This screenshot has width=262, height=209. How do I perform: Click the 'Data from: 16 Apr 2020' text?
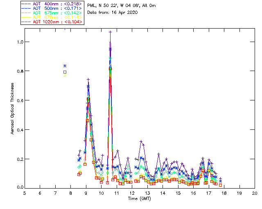113,13
